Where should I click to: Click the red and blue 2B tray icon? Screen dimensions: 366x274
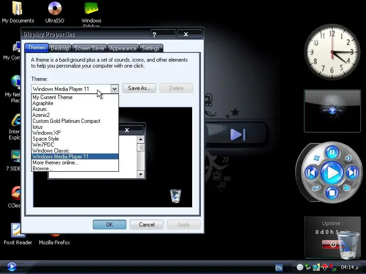click(333, 267)
